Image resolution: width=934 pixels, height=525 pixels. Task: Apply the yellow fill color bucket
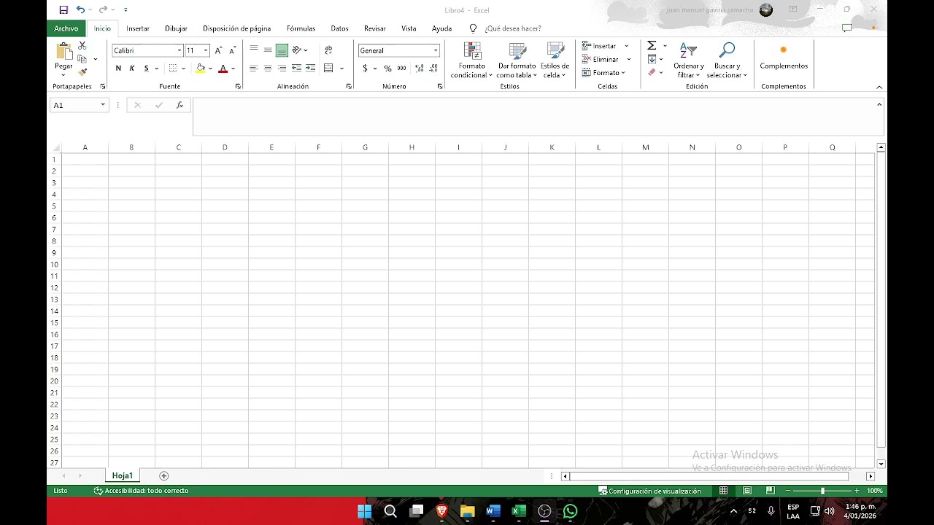click(x=201, y=69)
